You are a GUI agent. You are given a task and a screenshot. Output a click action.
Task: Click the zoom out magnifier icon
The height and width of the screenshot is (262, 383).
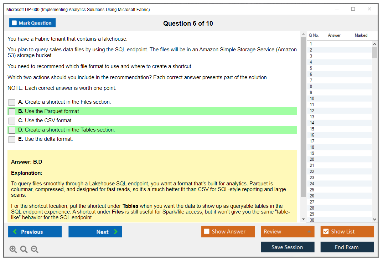pyautogui.click(x=34, y=249)
